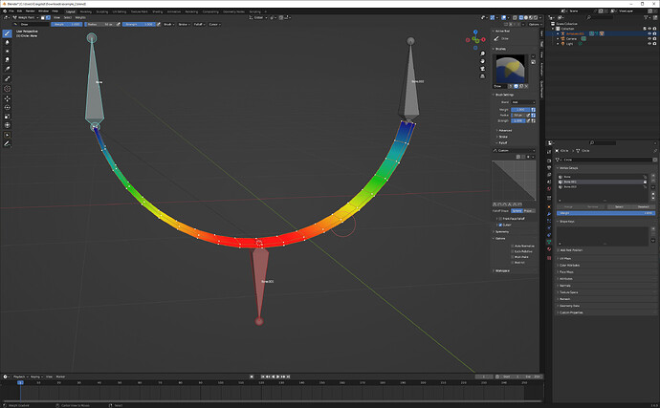Expand the Workspace panel
This screenshot has height=408, width=660.
pos(501,270)
